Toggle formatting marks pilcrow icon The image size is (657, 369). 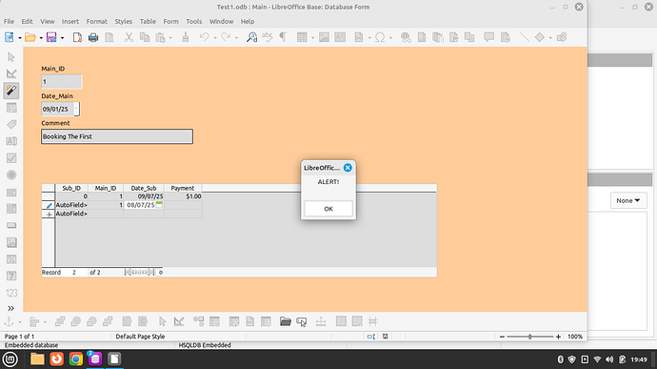point(283,37)
